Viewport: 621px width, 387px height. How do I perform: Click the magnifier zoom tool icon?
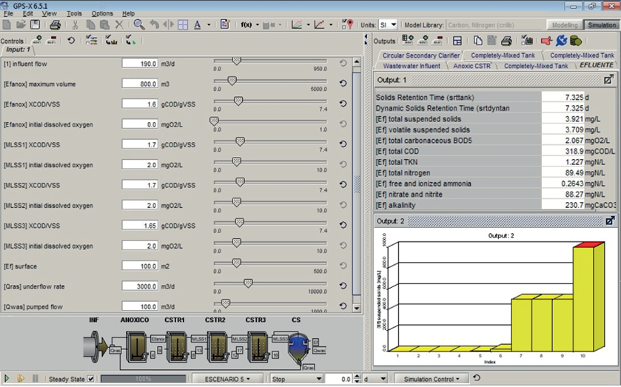pyautogui.click(x=138, y=24)
